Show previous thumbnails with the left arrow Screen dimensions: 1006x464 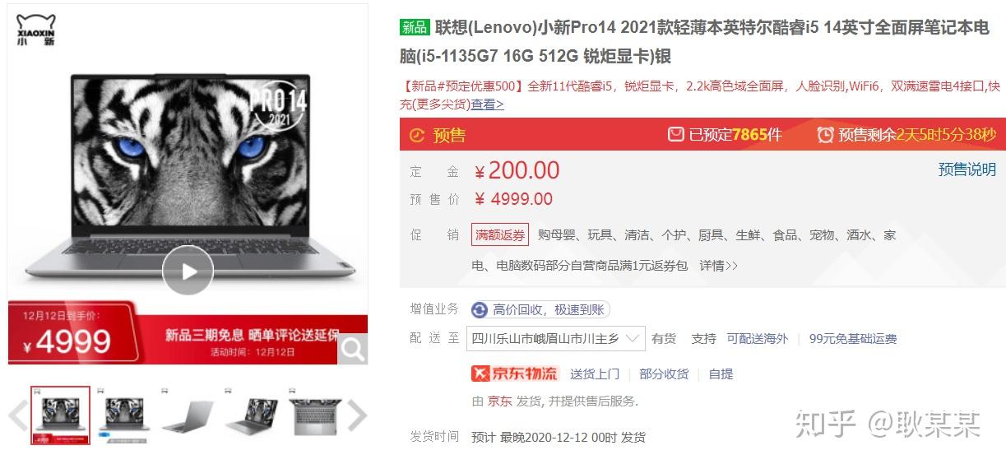tap(17, 415)
